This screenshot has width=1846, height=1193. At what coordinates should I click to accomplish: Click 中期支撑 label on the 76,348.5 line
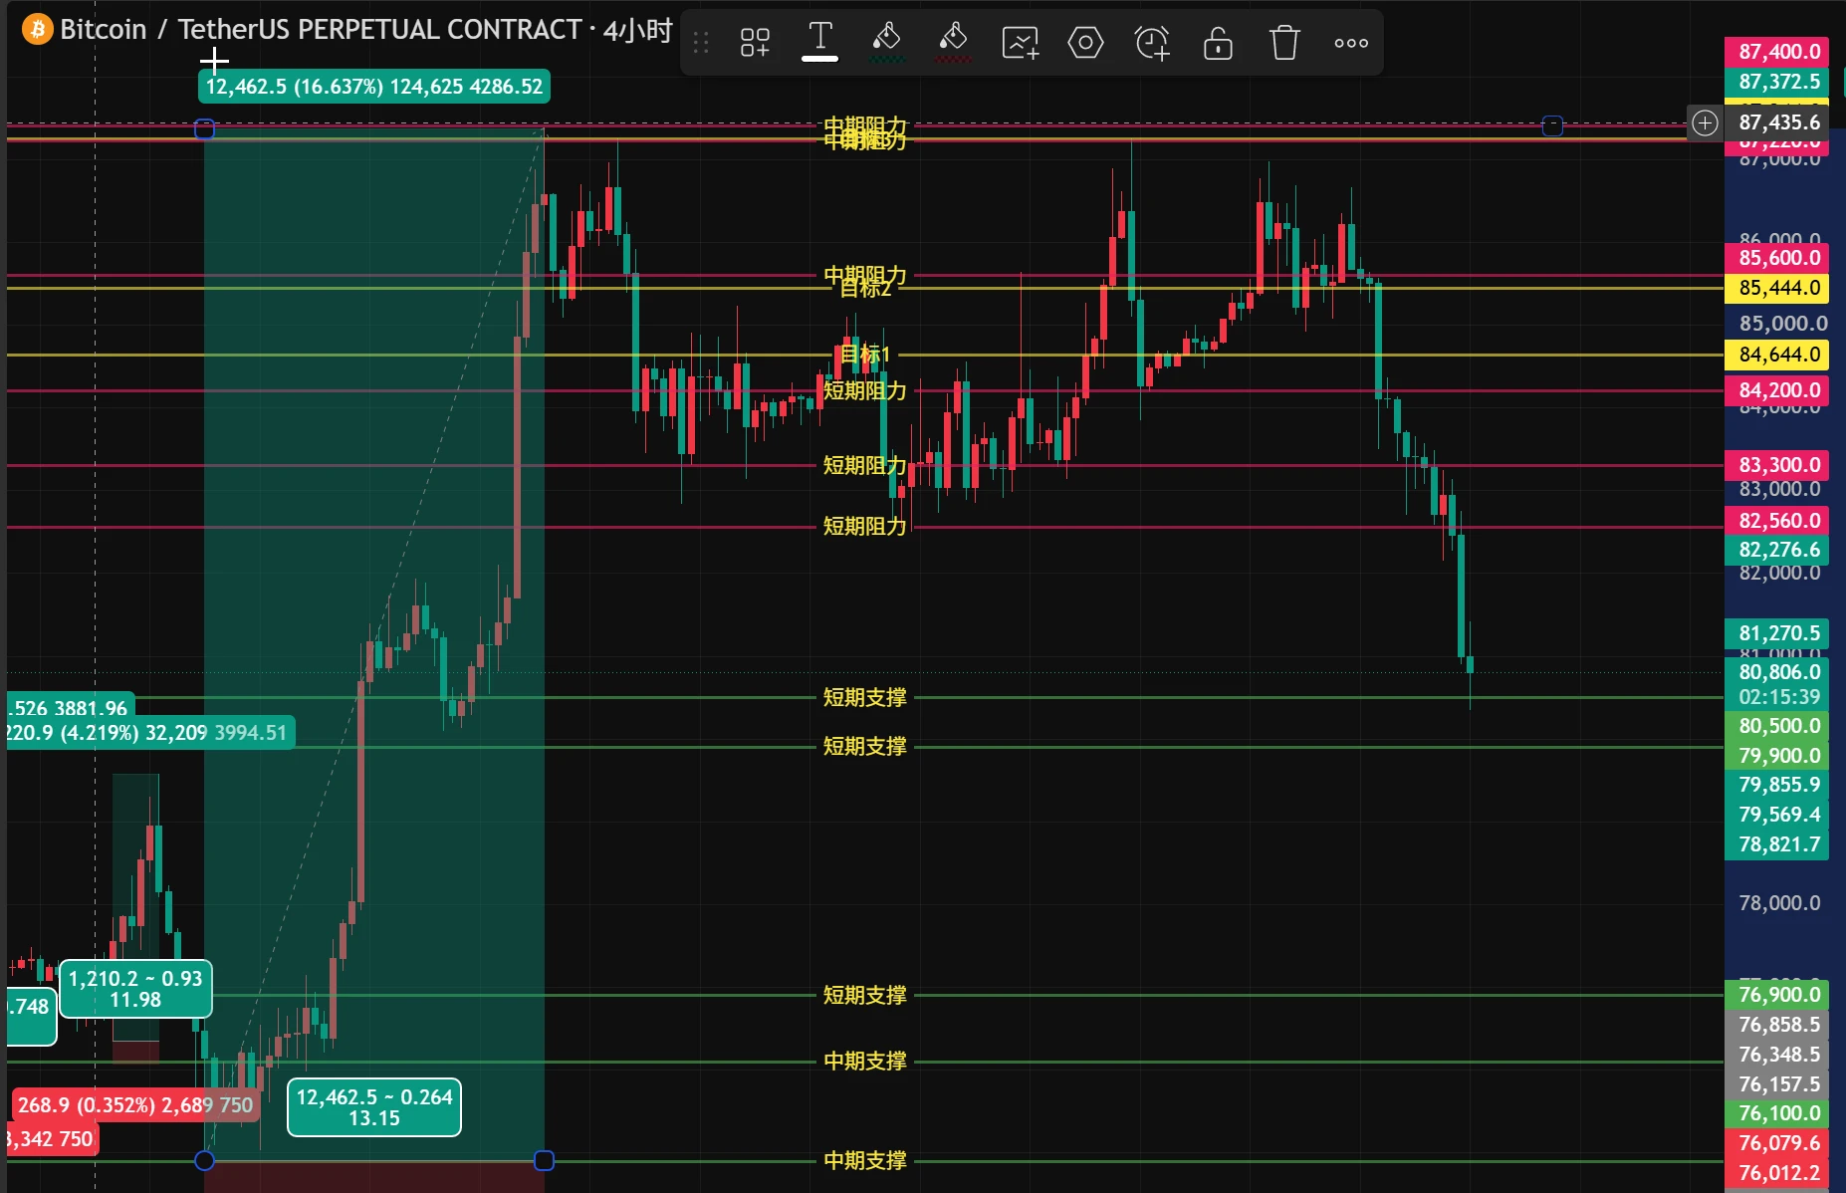click(864, 1061)
